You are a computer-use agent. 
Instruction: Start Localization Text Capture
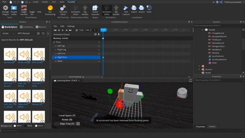(126, 10)
